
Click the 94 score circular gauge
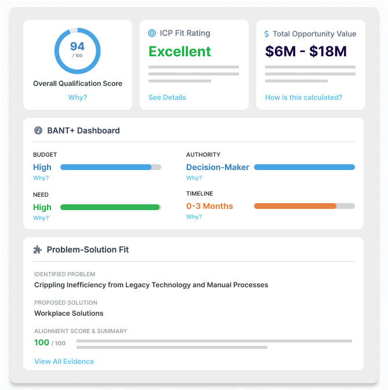(77, 50)
